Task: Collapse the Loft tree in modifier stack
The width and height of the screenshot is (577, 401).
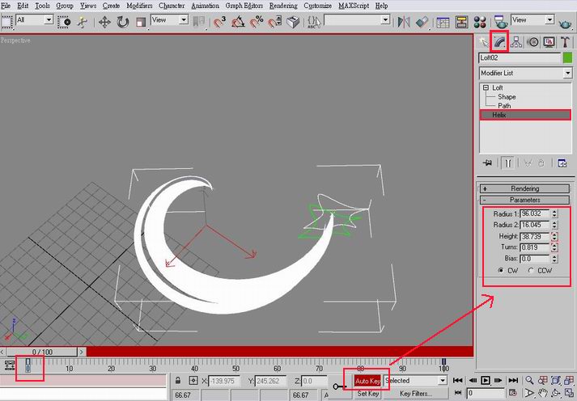Action: tap(484, 87)
